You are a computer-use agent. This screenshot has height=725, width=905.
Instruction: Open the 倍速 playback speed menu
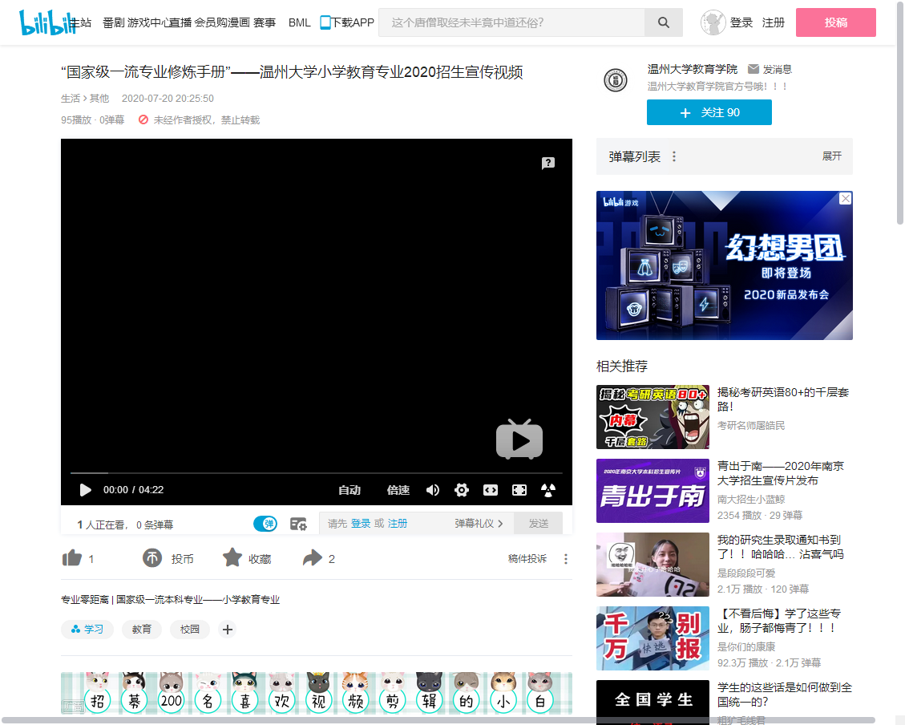(398, 490)
